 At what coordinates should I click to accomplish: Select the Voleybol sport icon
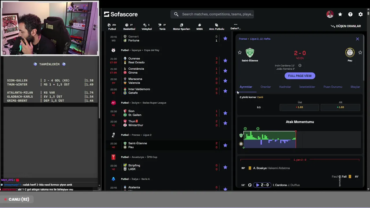coord(147,27)
